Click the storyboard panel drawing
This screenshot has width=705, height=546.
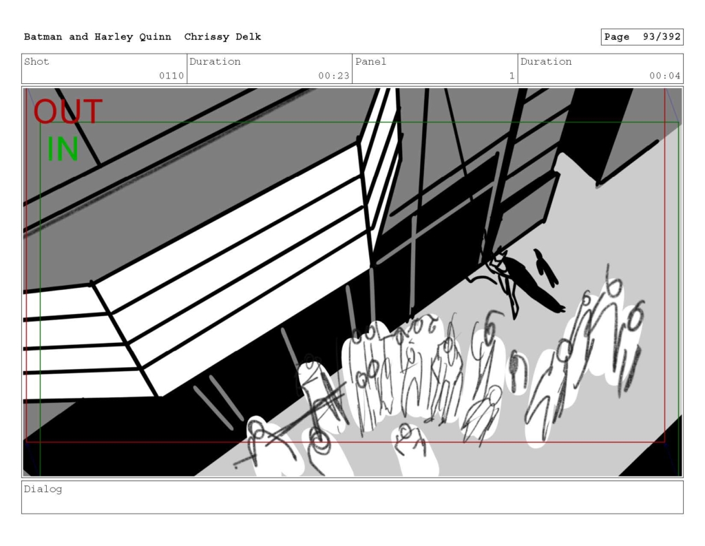coord(352,282)
